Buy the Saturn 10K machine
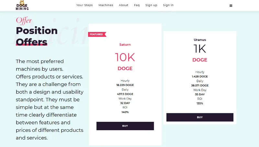The image size is (259, 147). coord(125,126)
